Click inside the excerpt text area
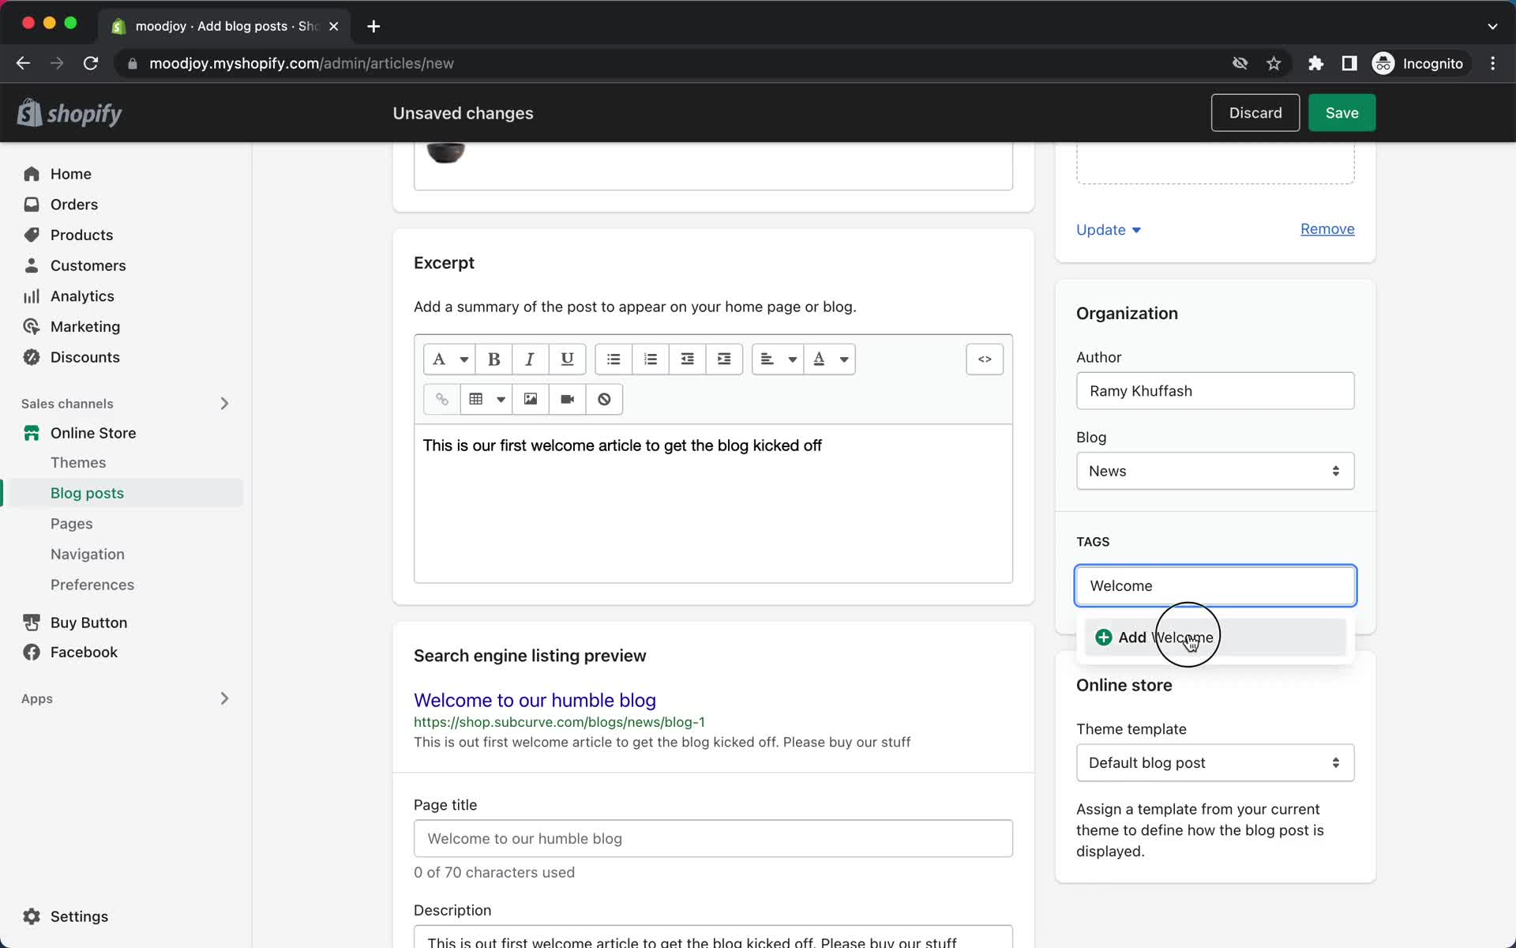1516x948 pixels. point(713,503)
